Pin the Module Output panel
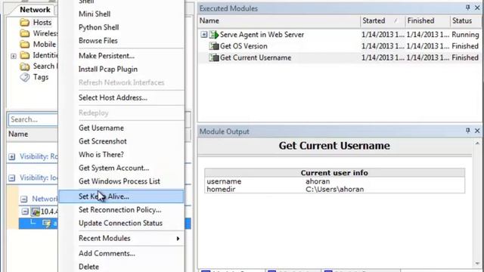The width and height of the screenshot is (484, 272). (x=468, y=131)
